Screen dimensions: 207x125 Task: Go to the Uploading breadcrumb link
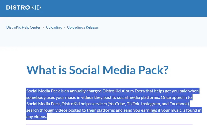coord(54,27)
